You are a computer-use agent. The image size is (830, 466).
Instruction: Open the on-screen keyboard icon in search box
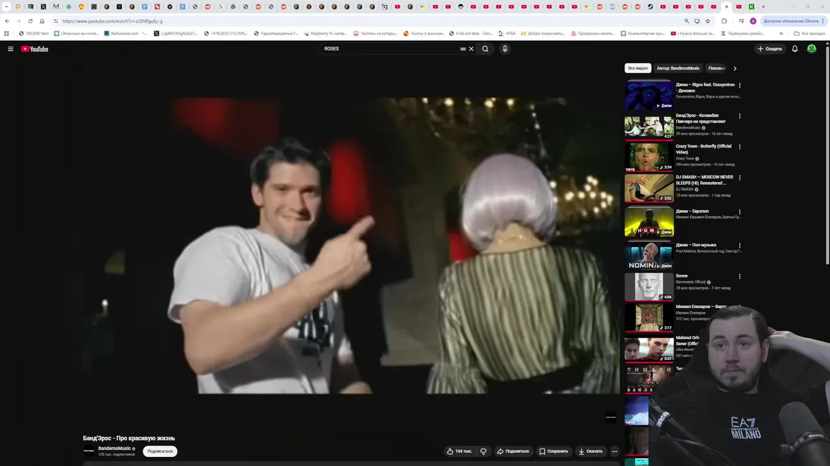[463, 49]
